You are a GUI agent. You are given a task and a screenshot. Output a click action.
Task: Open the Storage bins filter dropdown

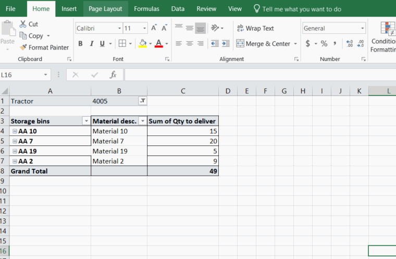[86, 121]
